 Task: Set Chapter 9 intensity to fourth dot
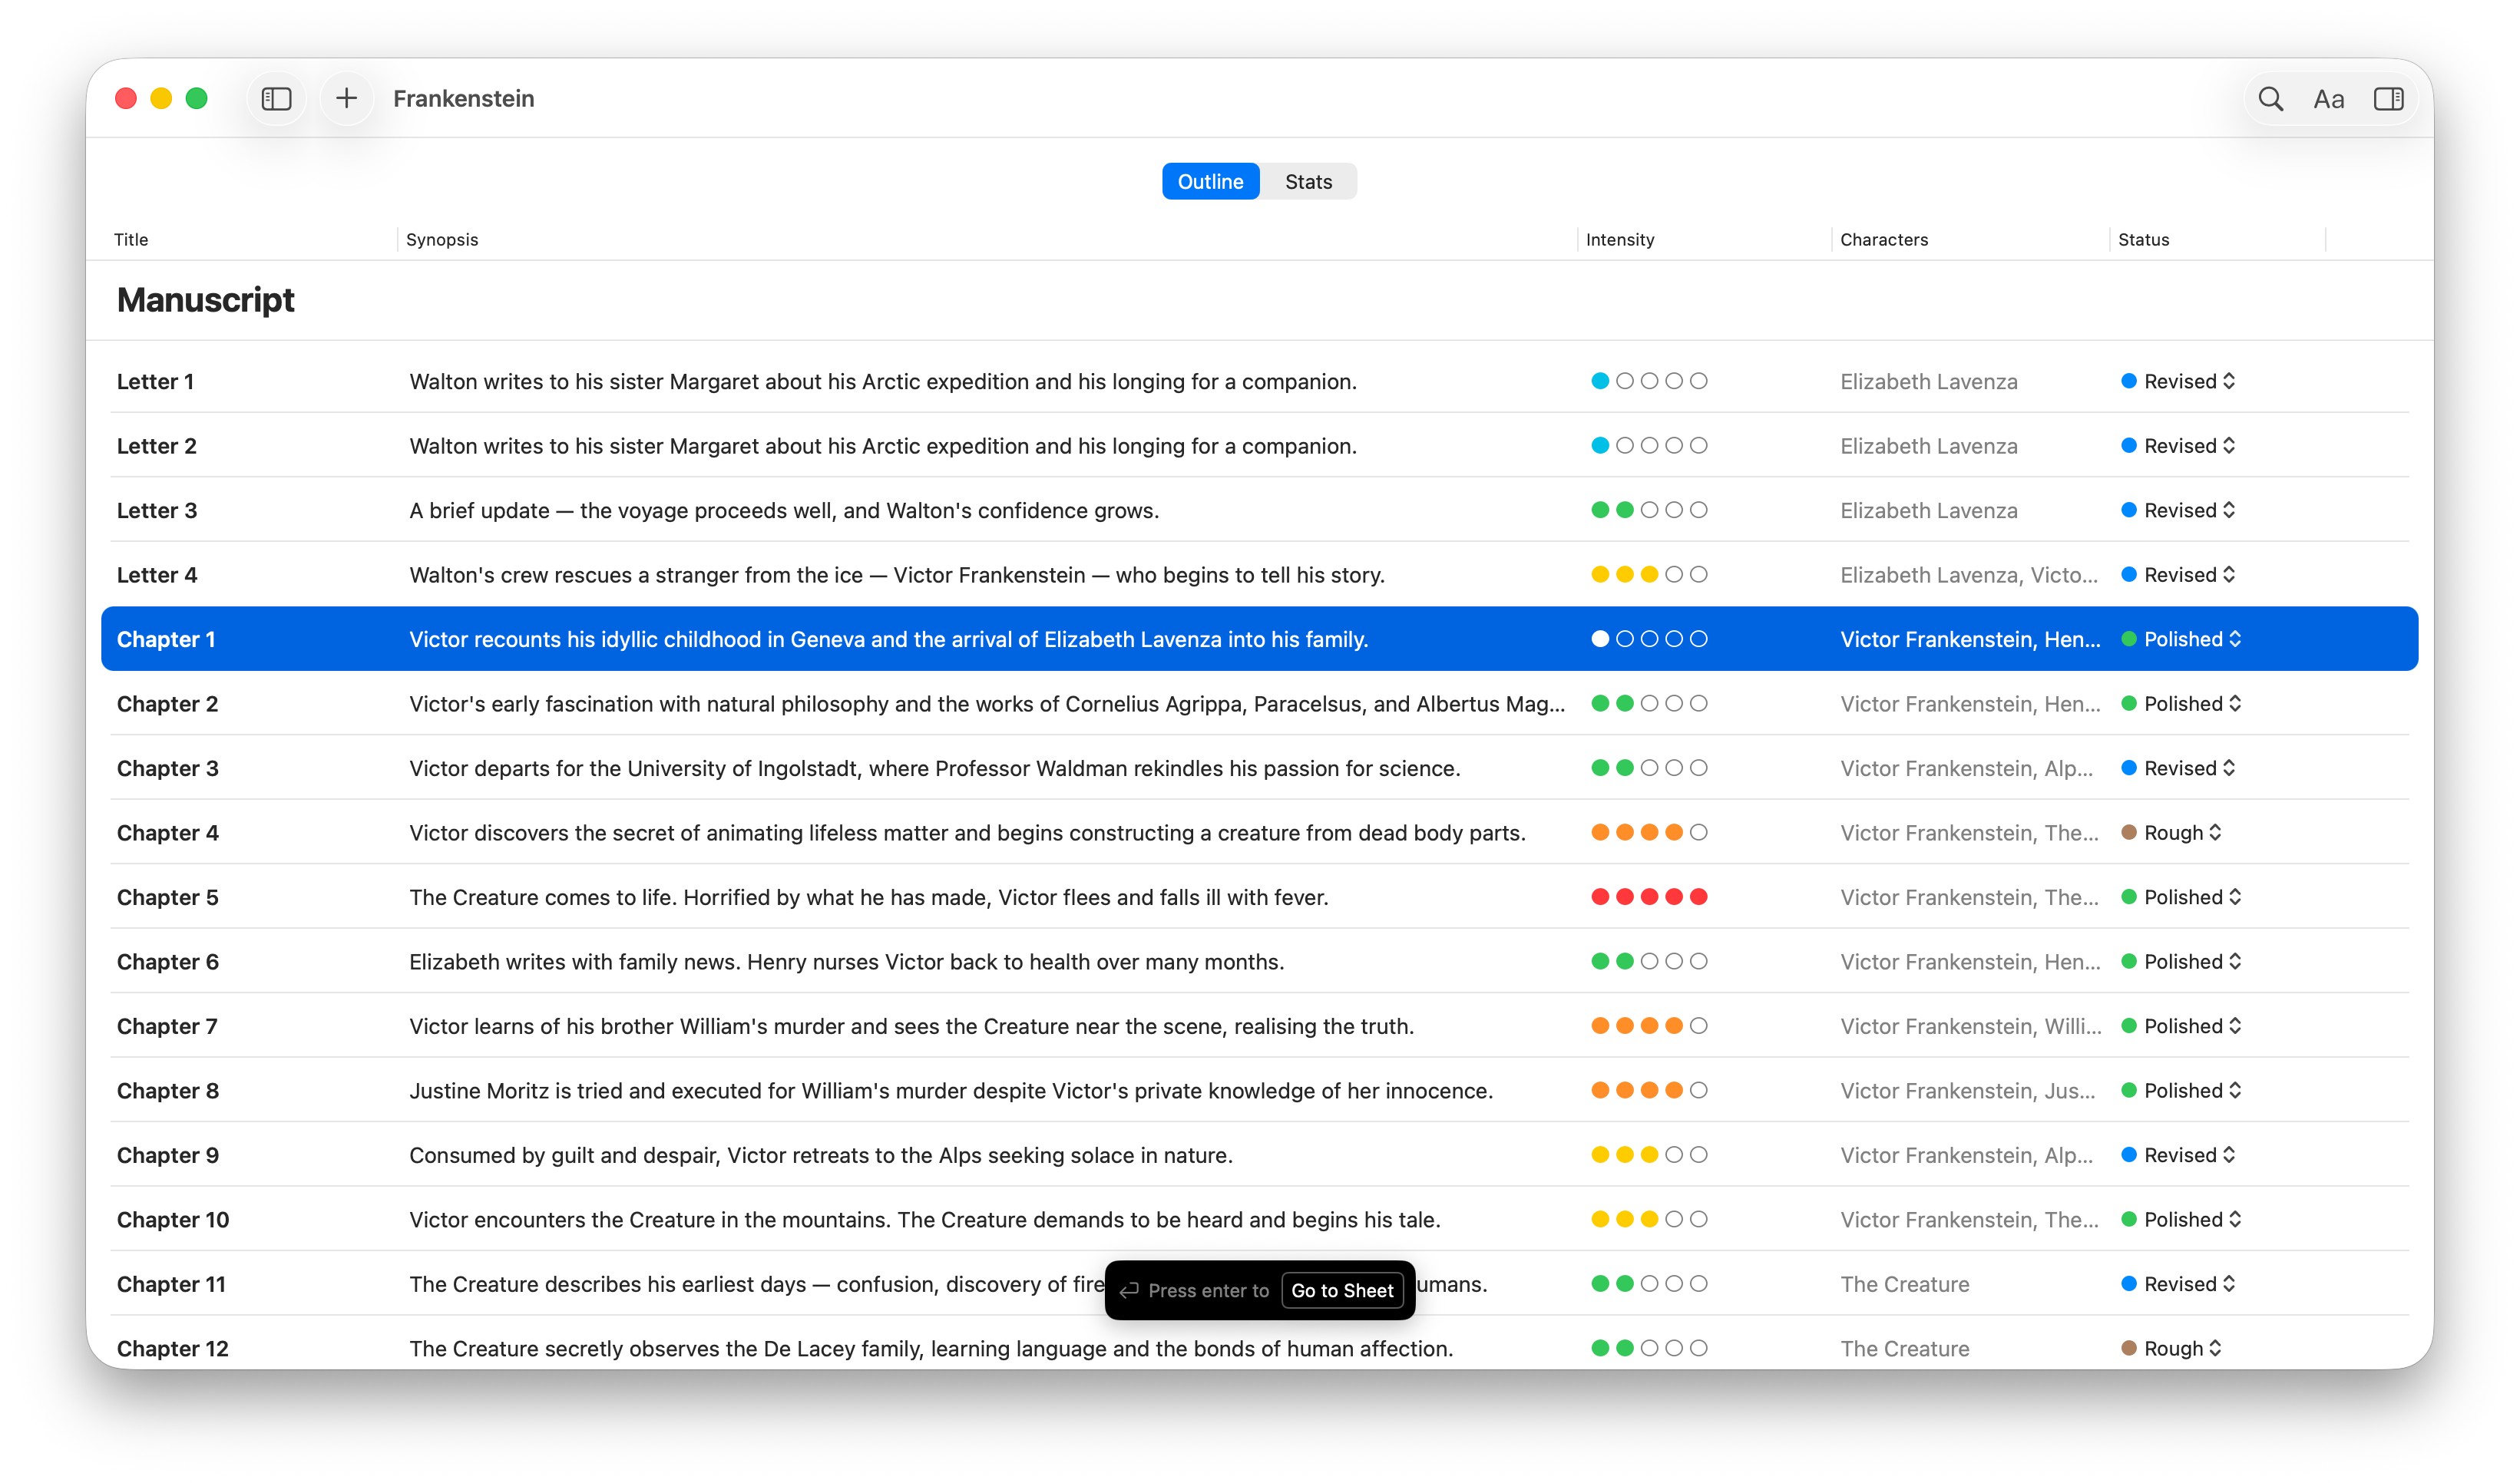1674,1155
